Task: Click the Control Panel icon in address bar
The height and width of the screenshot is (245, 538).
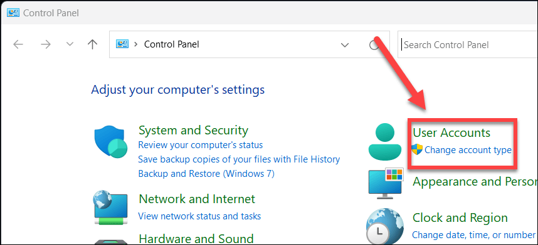Action: [122, 44]
